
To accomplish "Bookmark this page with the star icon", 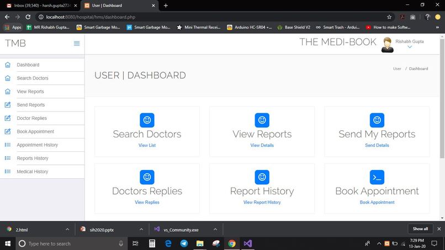I will coord(389,17).
